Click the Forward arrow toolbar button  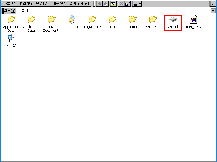coord(106,4)
